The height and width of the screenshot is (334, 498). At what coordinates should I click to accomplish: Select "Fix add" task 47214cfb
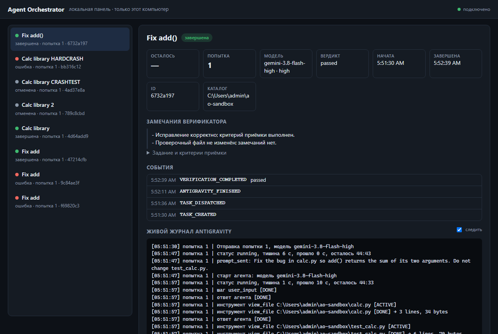(70, 155)
